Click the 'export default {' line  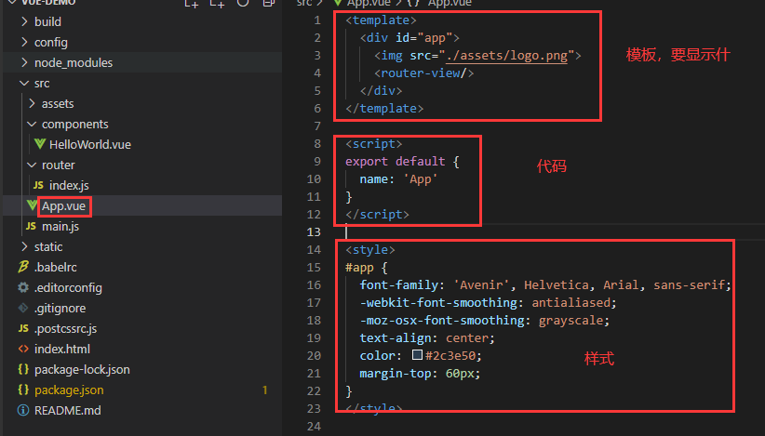[402, 161]
